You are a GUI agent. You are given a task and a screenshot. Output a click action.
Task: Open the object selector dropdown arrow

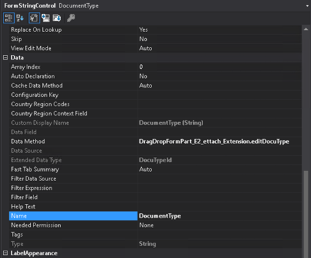pyautogui.click(x=308, y=6)
